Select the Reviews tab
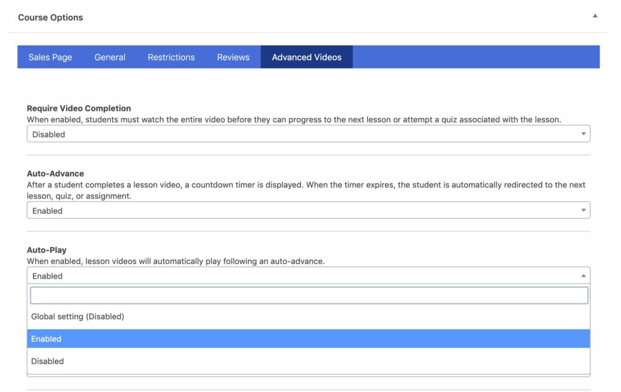621x392 pixels. tap(233, 57)
